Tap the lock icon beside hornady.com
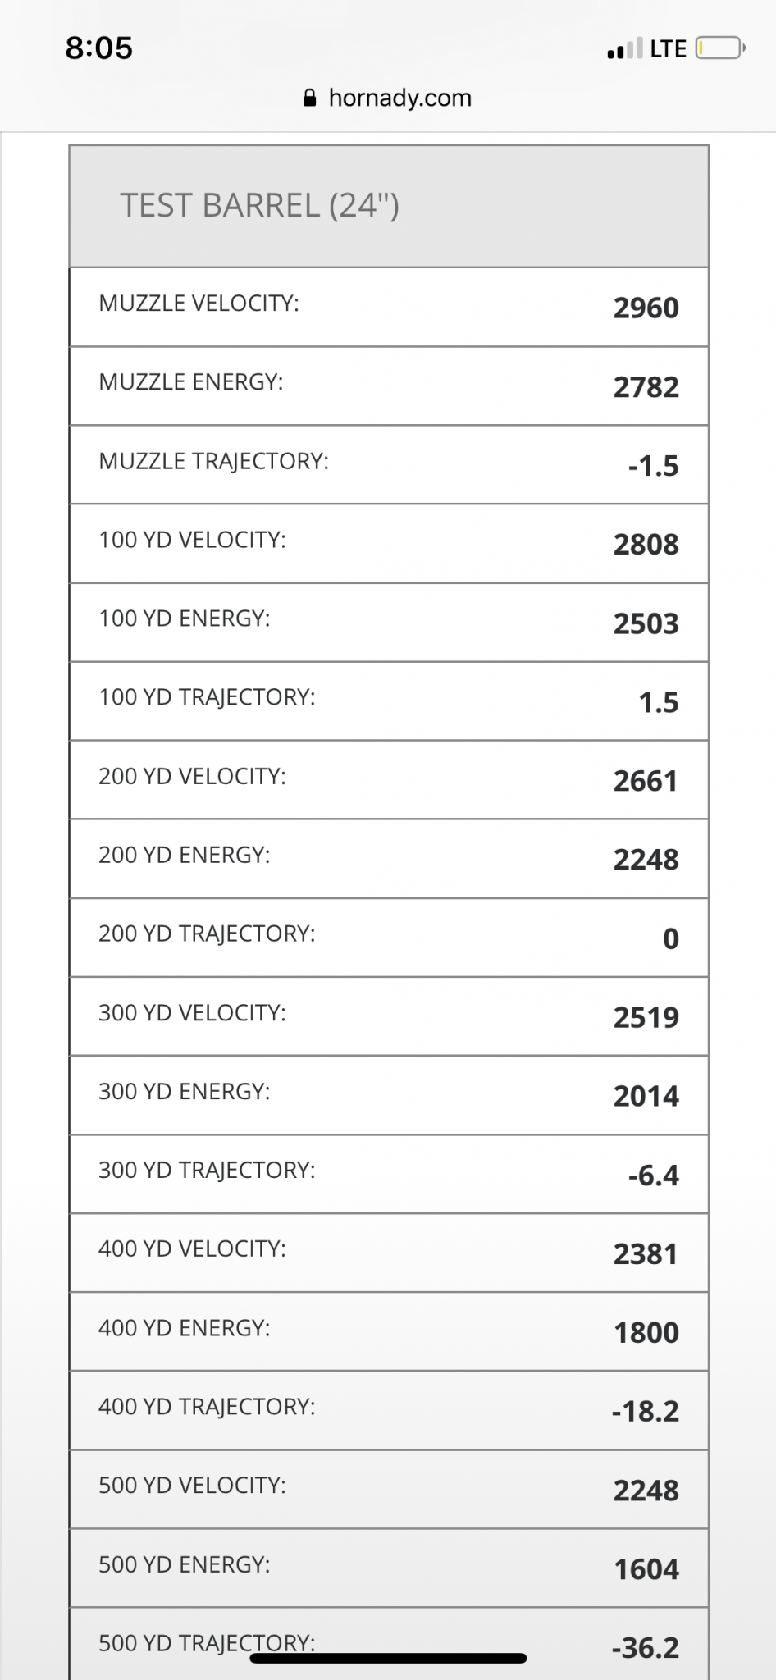The image size is (776, 1680). 309,98
